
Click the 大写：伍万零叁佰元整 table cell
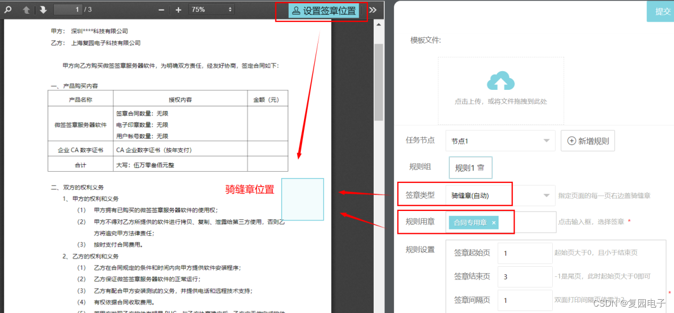click(180, 165)
